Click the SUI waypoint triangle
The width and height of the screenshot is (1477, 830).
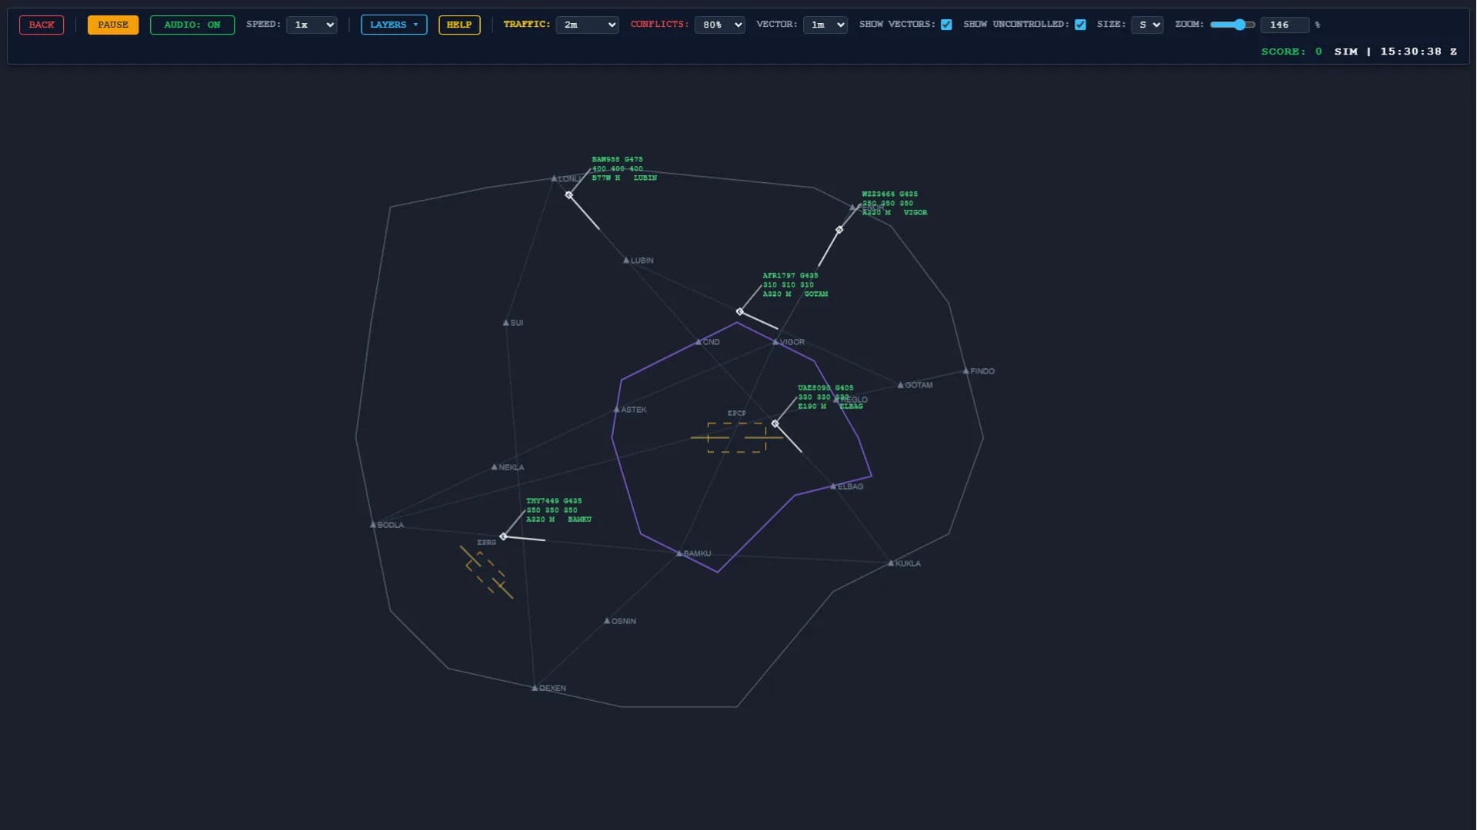pos(505,322)
